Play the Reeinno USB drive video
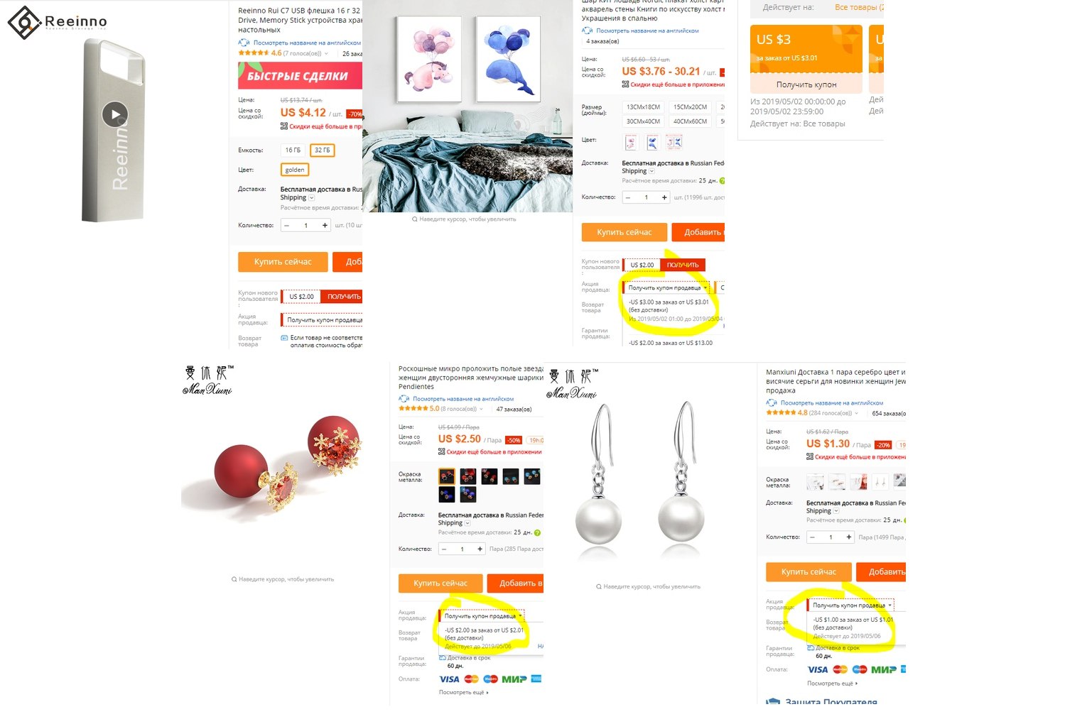 click(x=115, y=114)
